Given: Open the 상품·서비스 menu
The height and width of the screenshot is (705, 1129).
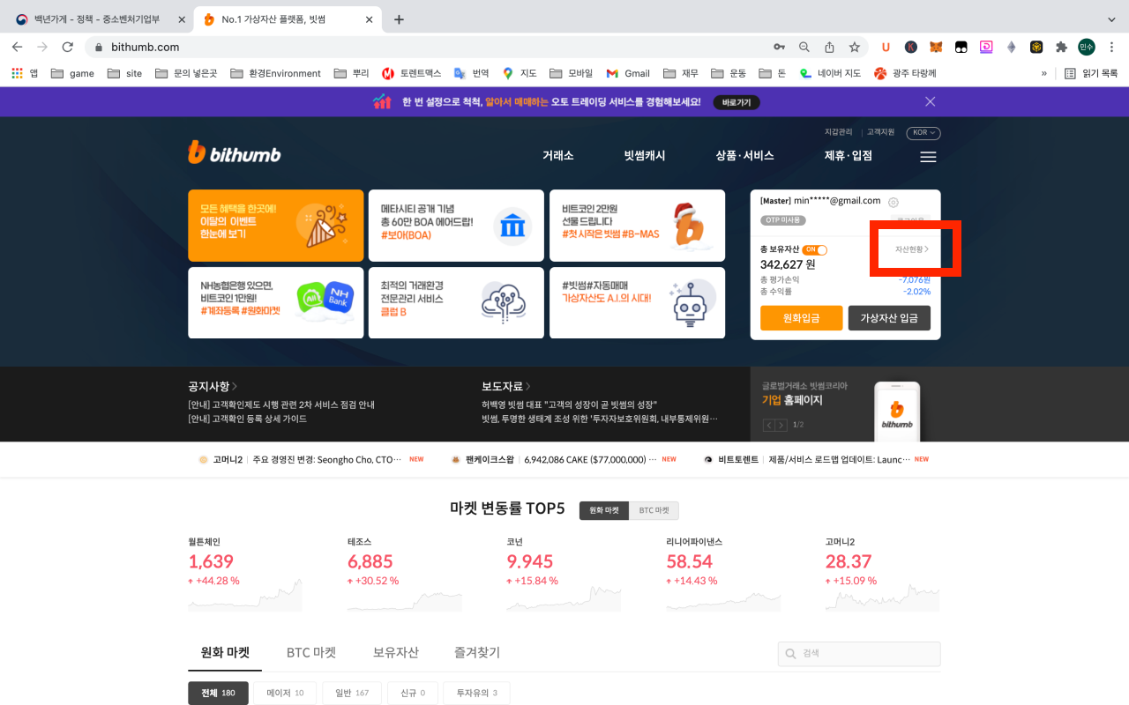Looking at the screenshot, I should [745, 156].
